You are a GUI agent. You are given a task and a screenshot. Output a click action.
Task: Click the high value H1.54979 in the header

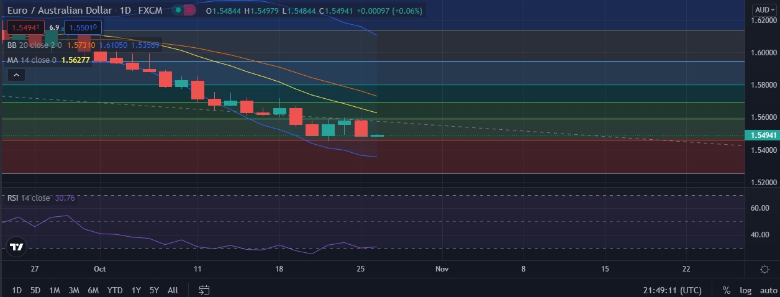(262, 11)
